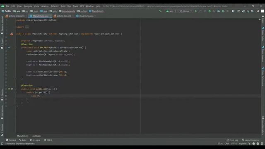Open the Tools menu
This screenshot has height=149, width=265.
pyautogui.click(x=75, y=6)
